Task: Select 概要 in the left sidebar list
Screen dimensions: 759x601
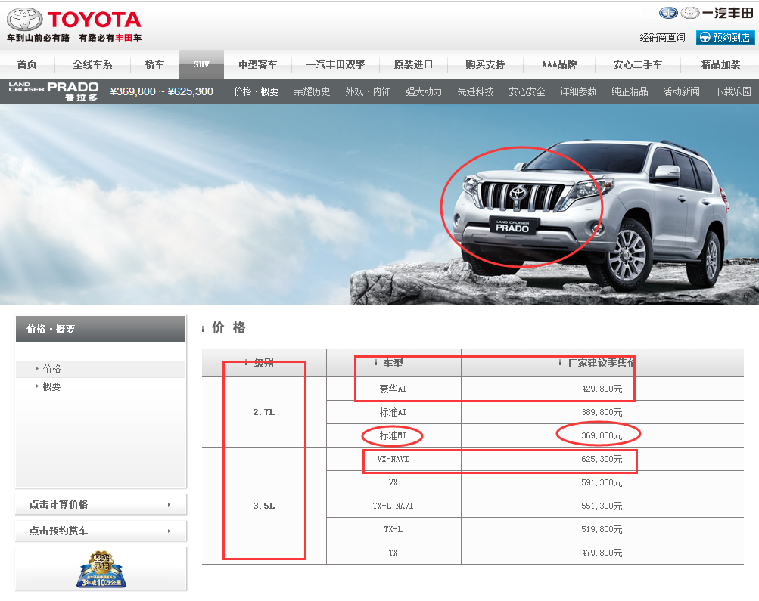Action: tap(101, 386)
